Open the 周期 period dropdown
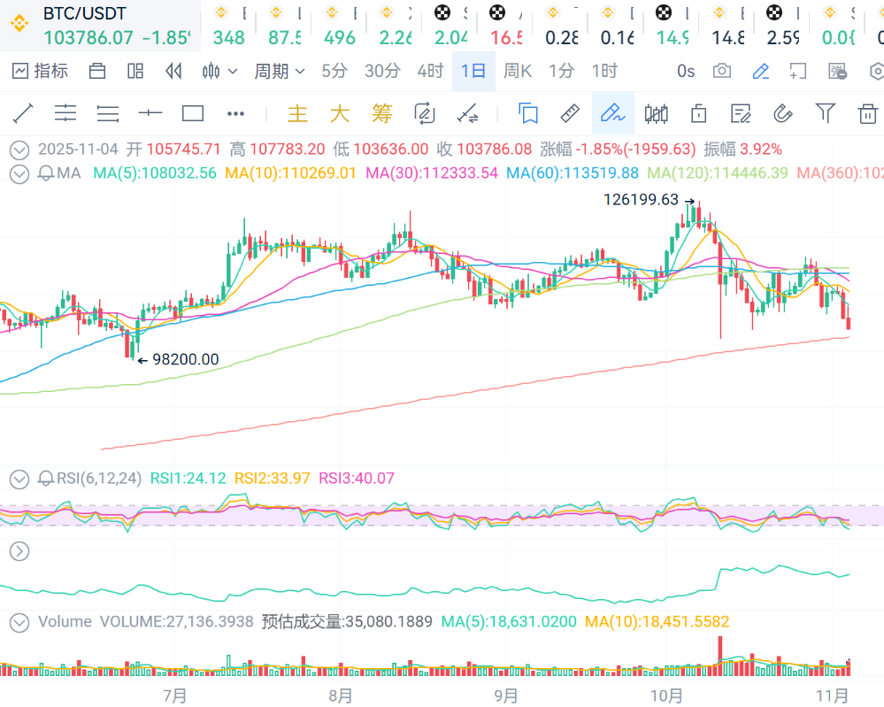 280,71
